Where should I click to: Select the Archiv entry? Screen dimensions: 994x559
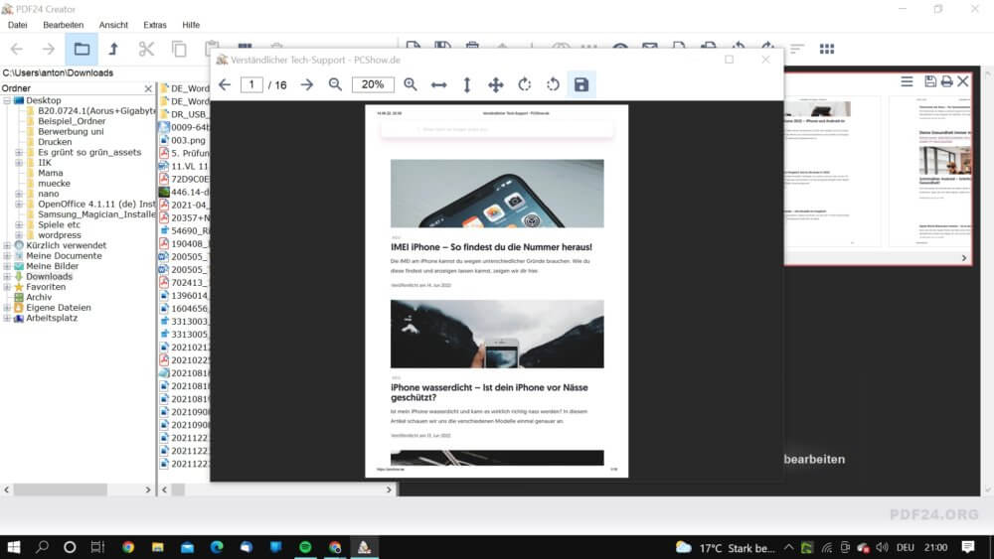[39, 297]
